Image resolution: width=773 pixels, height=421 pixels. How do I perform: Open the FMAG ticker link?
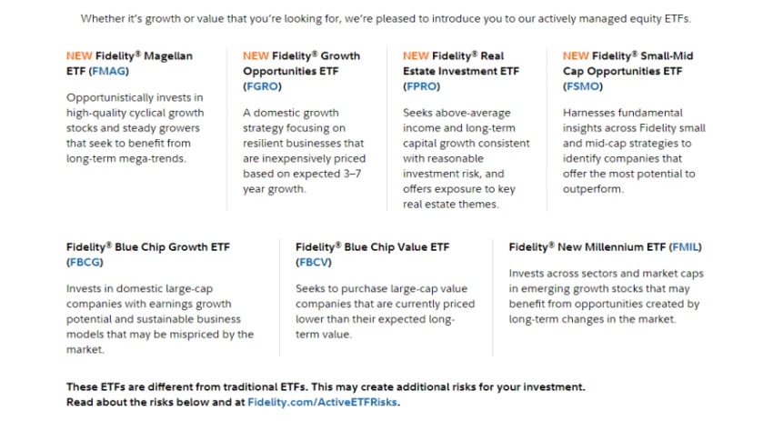click(108, 71)
